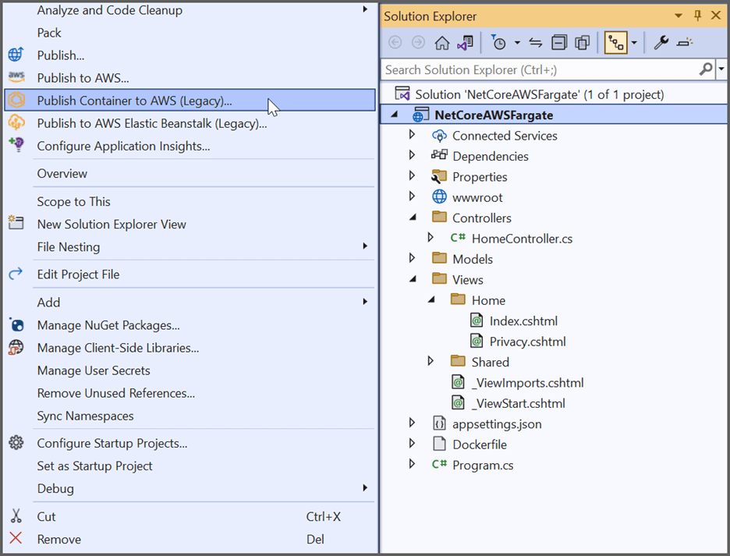Toggle auto-hide pin for Solution Explorer
Viewport: 730px width, 556px height.
coord(697,16)
